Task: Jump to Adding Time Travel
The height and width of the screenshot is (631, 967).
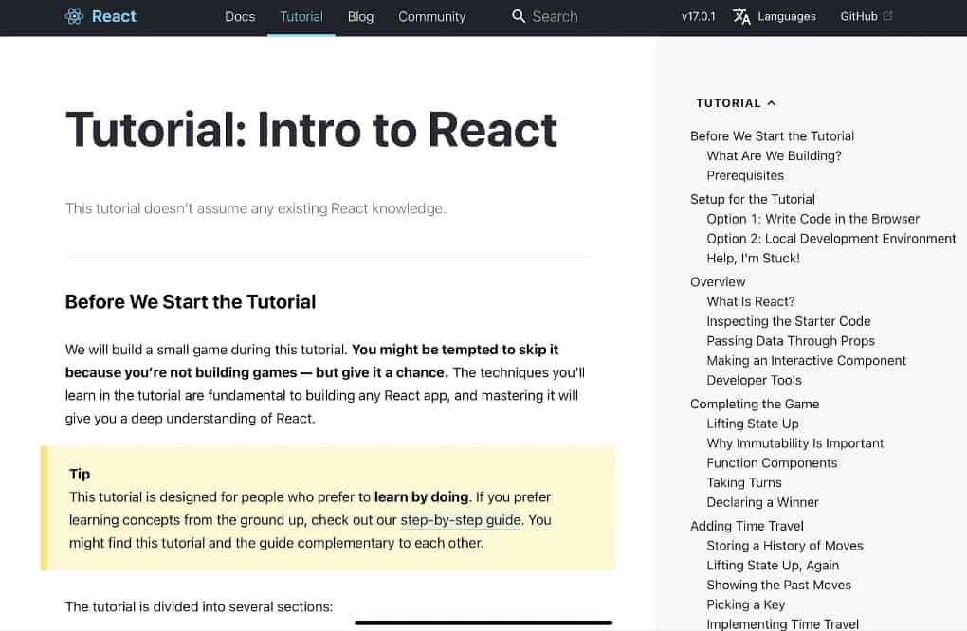Action: (x=747, y=526)
